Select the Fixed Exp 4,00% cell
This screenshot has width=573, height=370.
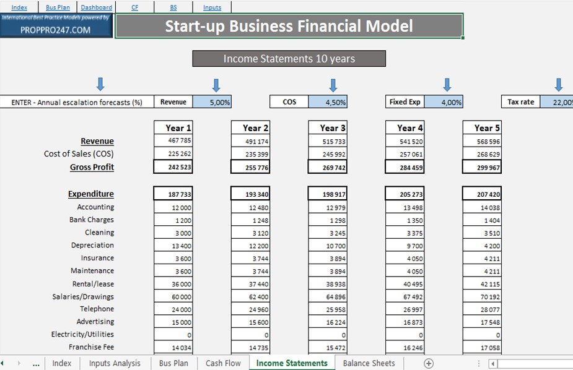coord(444,102)
